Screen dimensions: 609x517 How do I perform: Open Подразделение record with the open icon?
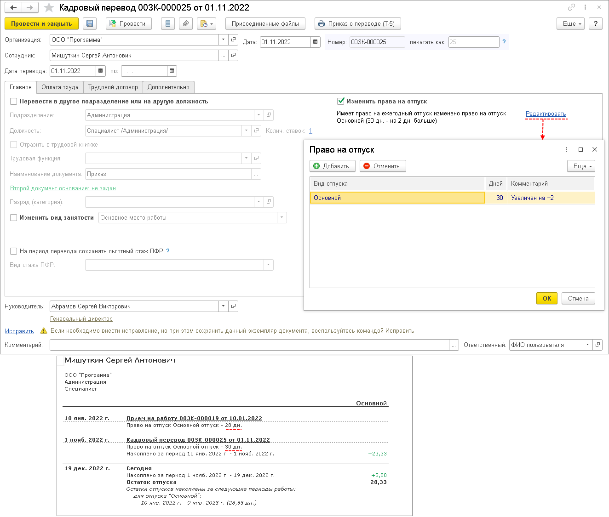click(269, 115)
